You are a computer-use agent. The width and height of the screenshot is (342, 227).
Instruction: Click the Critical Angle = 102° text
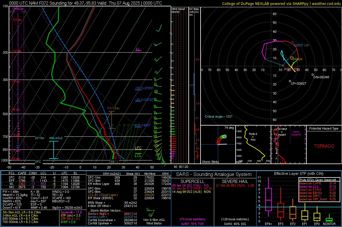click(219, 117)
